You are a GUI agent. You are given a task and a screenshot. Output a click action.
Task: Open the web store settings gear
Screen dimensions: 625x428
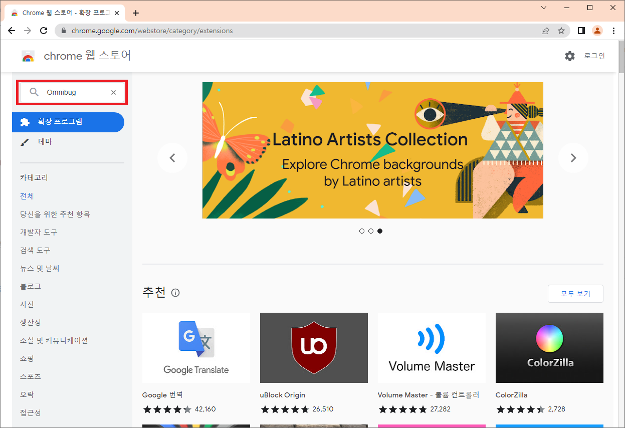pos(570,56)
